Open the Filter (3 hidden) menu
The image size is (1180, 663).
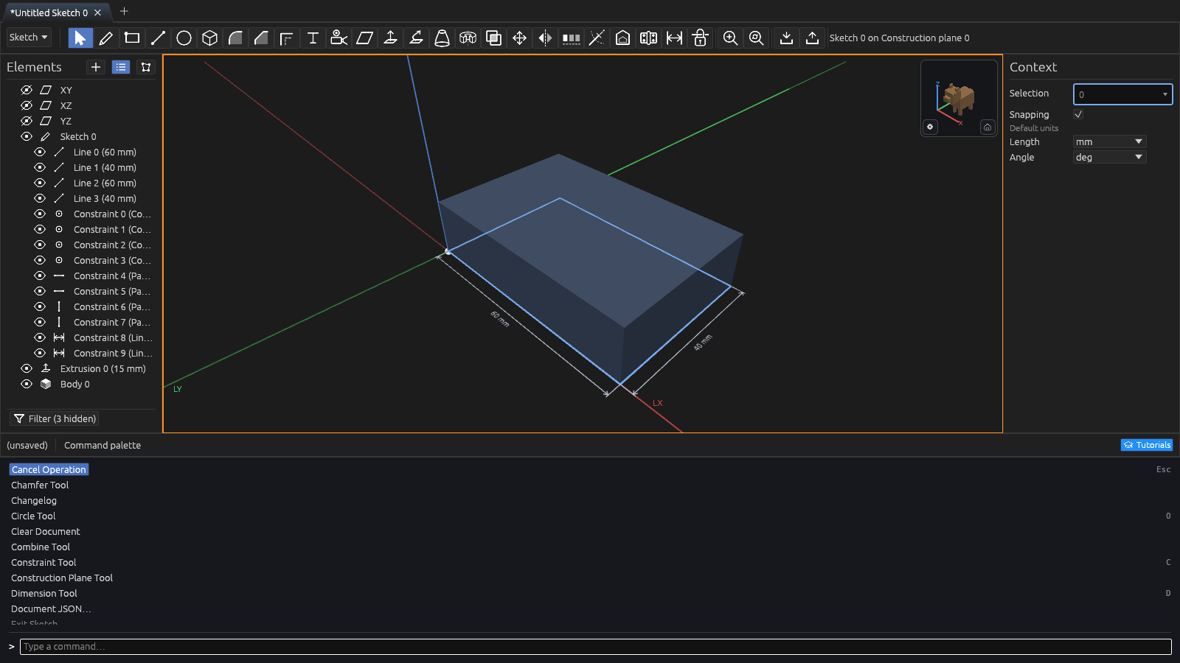point(55,418)
